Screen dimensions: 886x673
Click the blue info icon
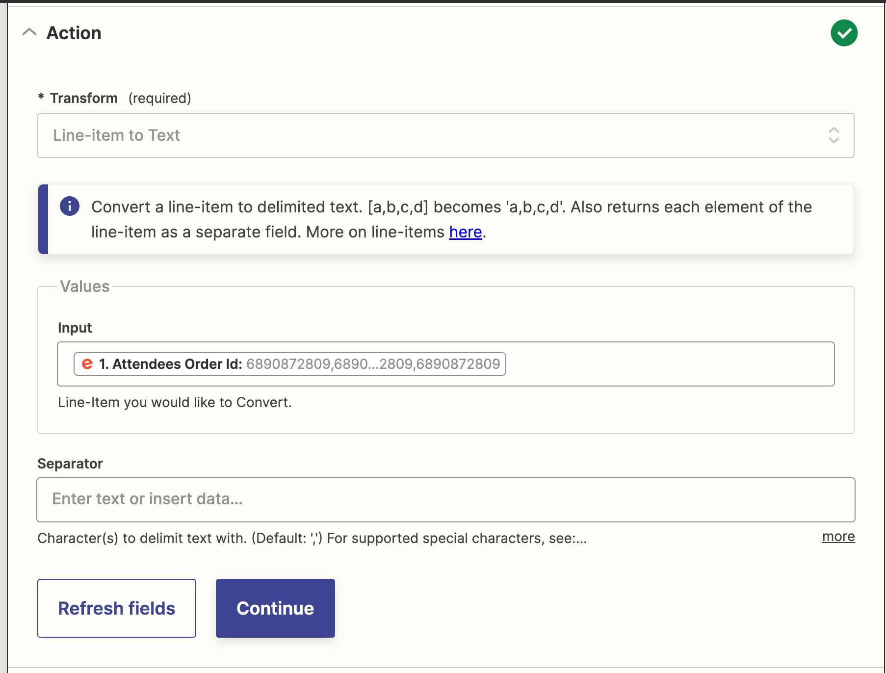(70, 206)
